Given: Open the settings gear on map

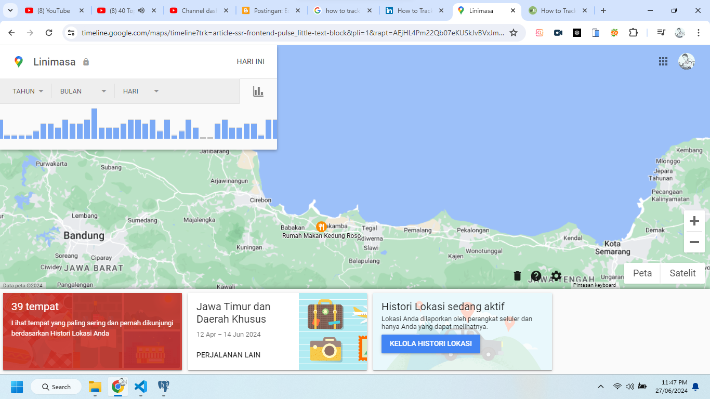Looking at the screenshot, I should pyautogui.click(x=556, y=276).
